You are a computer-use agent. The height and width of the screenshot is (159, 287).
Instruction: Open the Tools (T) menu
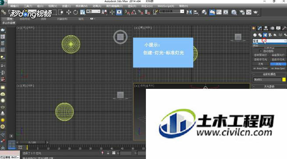28,6
